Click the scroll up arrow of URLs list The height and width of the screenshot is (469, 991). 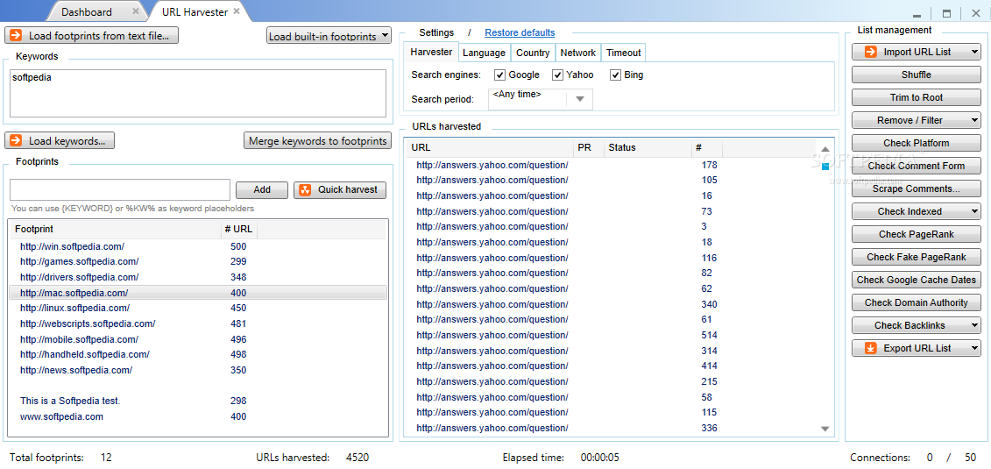point(825,150)
